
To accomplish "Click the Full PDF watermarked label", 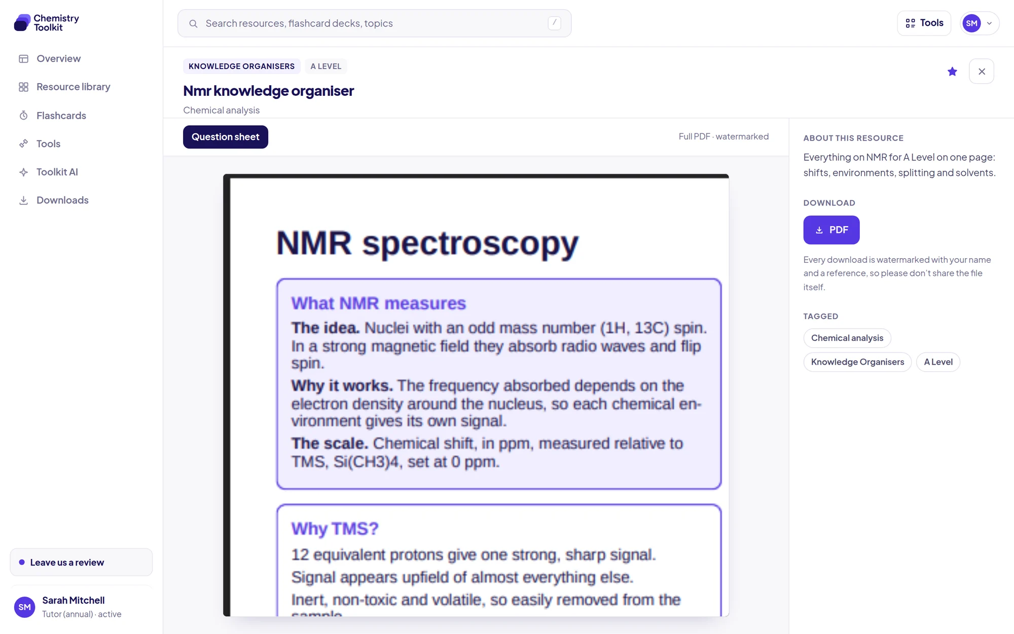I will (723, 136).
